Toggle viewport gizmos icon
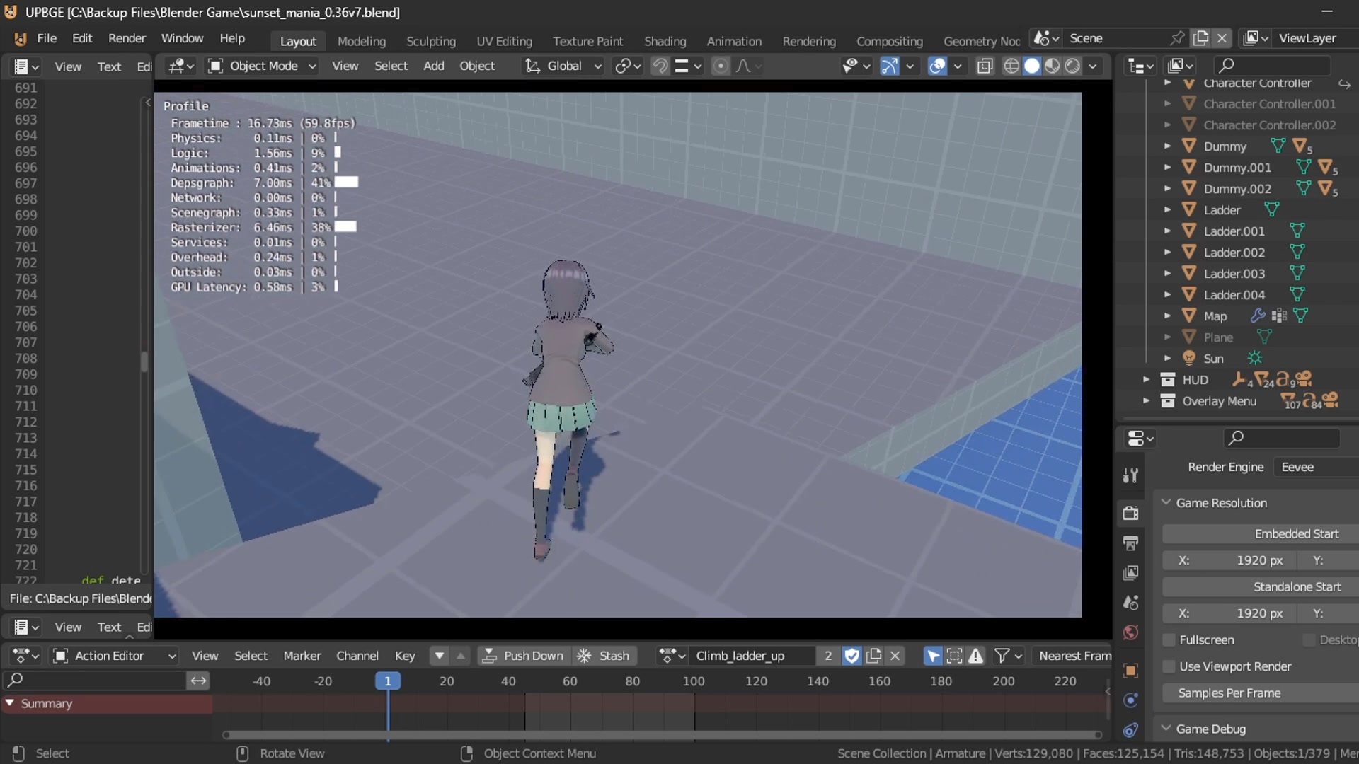The width and height of the screenshot is (1359, 764). click(x=889, y=66)
